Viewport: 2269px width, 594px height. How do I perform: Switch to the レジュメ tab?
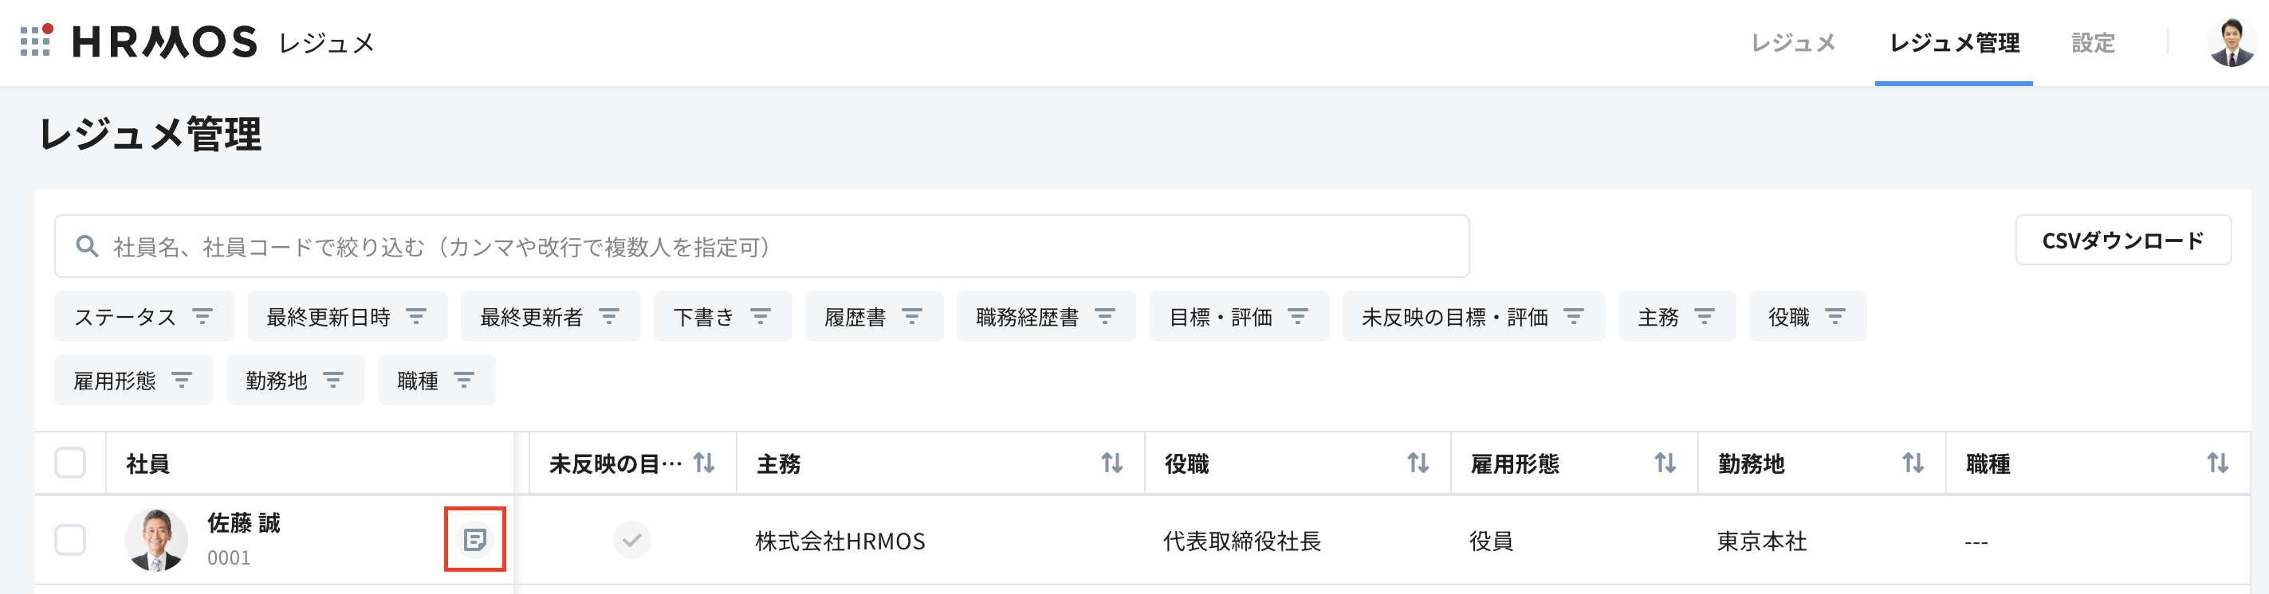[x=1792, y=42]
